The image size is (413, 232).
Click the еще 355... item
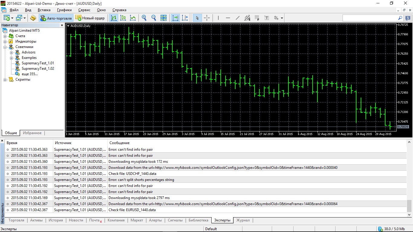click(30, 74)
